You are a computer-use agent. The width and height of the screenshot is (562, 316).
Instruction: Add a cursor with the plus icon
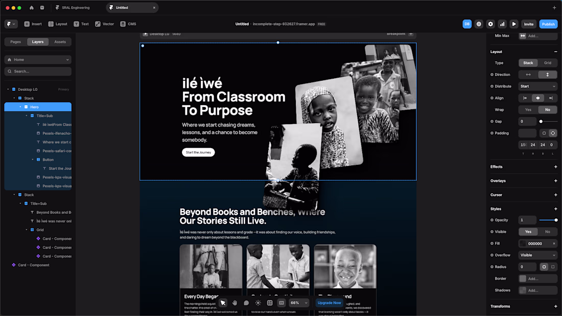click(x=555, y=195)
